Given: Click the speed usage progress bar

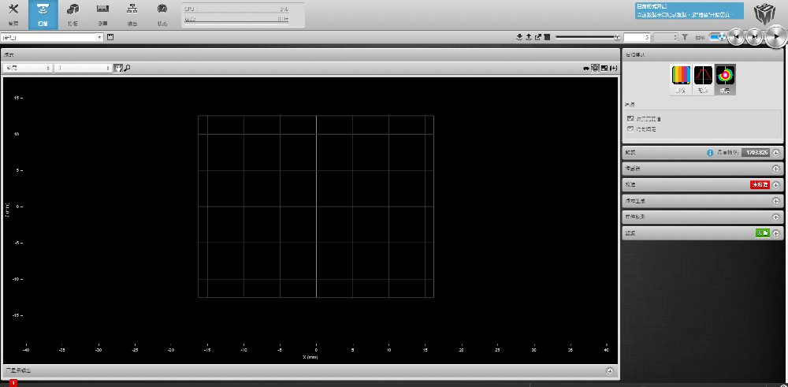Looking at the screenshot, I should [x=236, y=22].
